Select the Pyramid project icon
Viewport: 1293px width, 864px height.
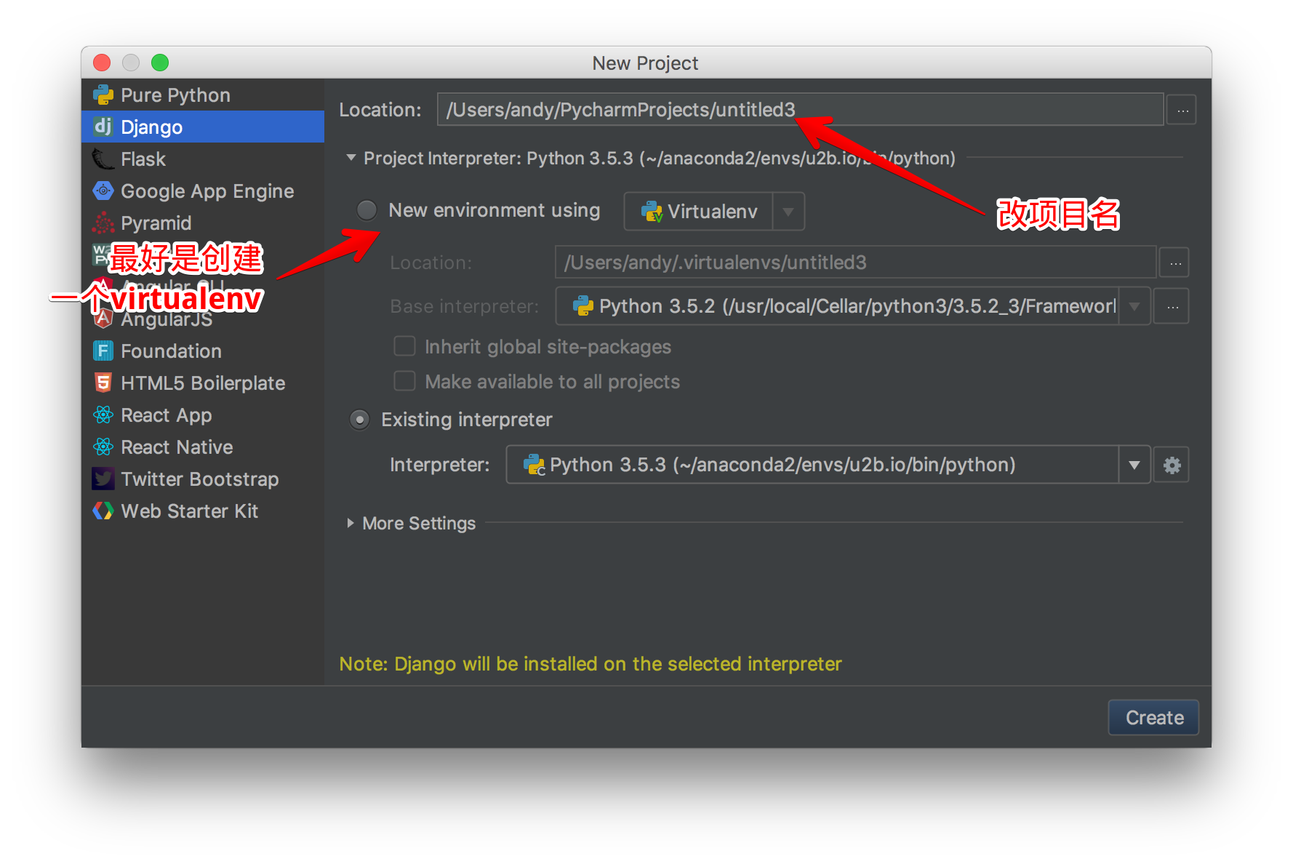point(103,223)
